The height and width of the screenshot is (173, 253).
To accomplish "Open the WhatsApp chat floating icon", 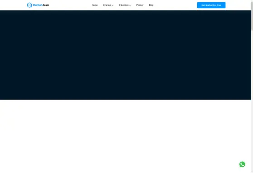I will coord(242,164).
